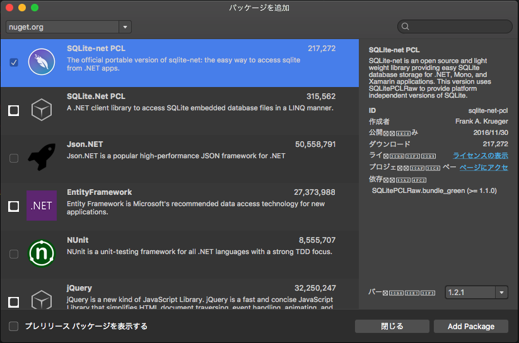
Task: Click the 27,373,988 download count
Action: click(315, 192)
